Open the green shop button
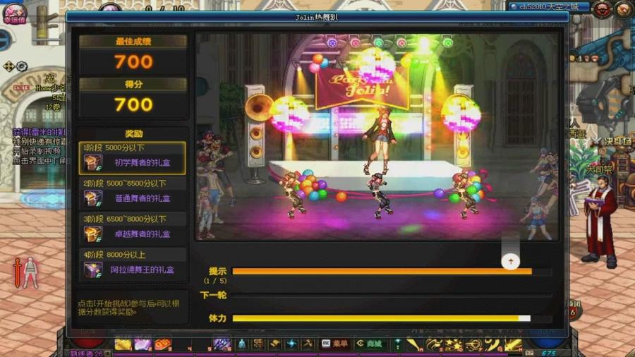The image size is (635, 357). point(369,344)
